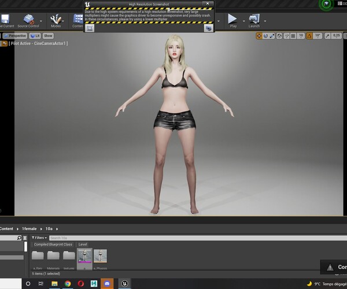Screen dimensions: 347x289
Task: Expand the Source Control dropdown arrow
Action: (41, 21)
